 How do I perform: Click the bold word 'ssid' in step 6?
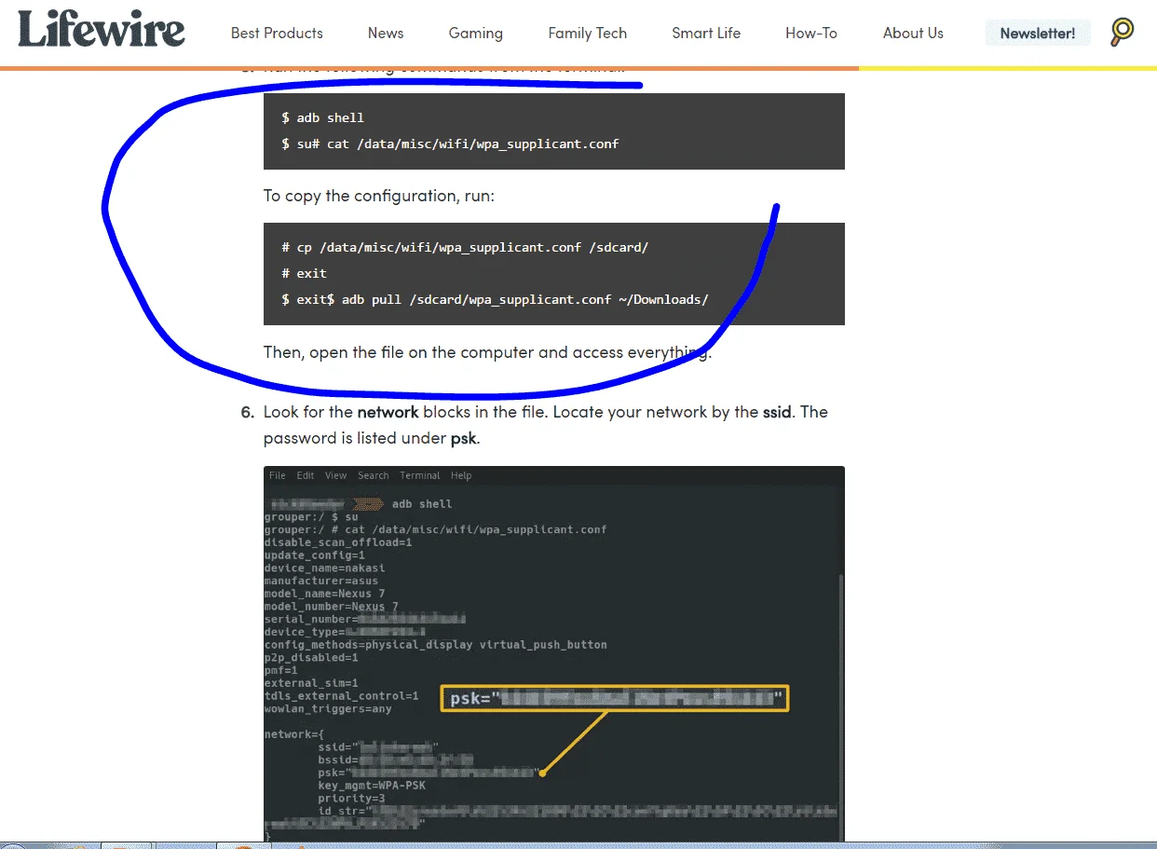777,412
